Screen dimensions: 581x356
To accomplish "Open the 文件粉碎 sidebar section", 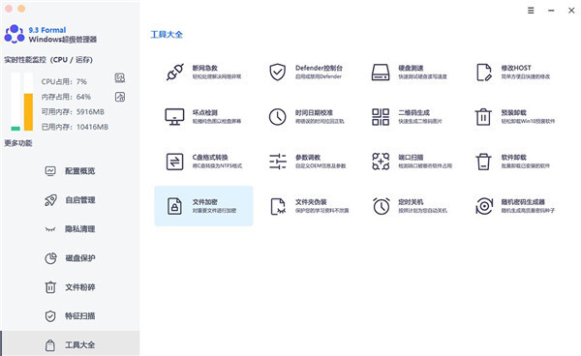I will pos(71,287).
